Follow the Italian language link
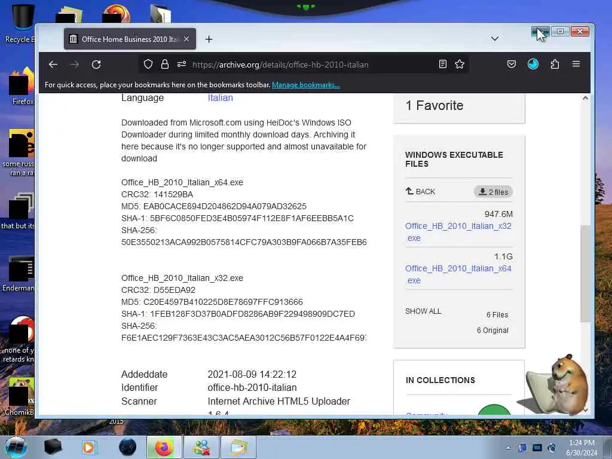This screenshot has height=459, width=612. click(x=220, y=98)
